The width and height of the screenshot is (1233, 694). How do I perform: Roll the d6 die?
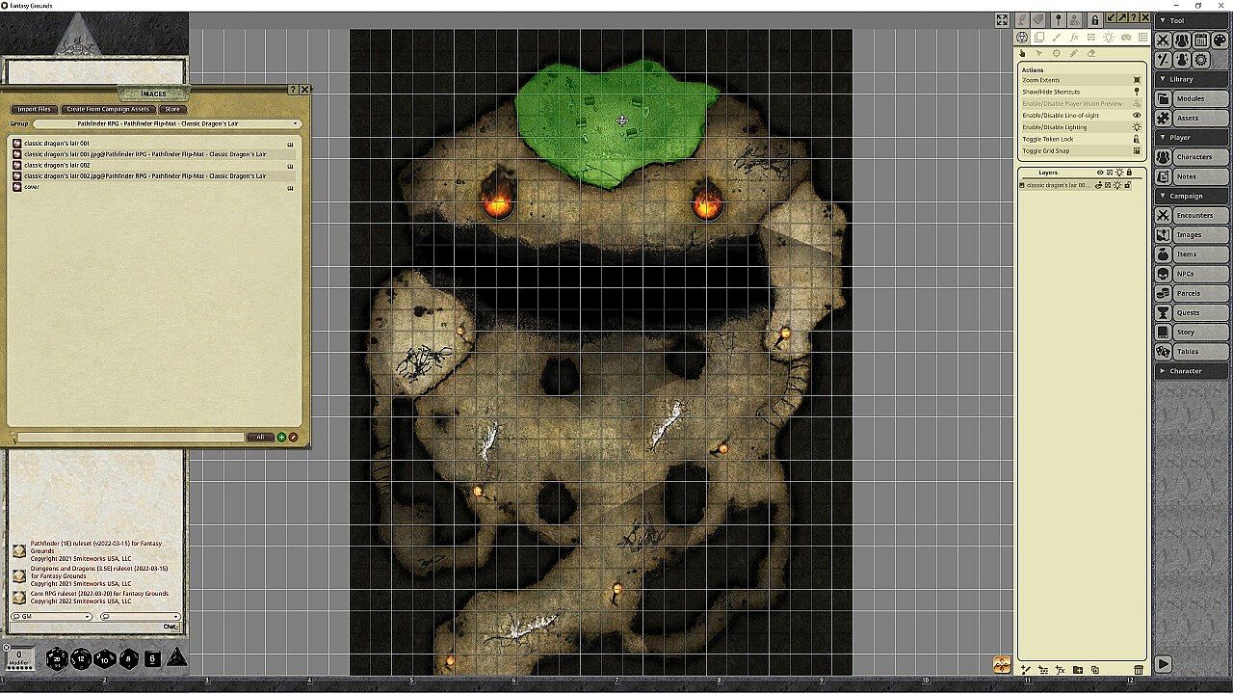(x=152, y=659)
